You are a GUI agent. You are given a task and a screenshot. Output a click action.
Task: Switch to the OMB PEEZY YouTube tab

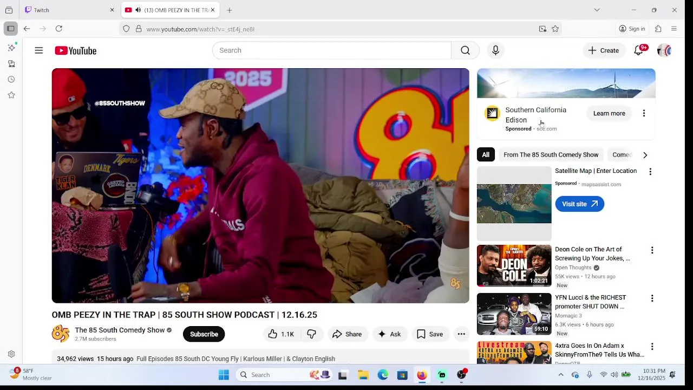(x=170, y=10)
